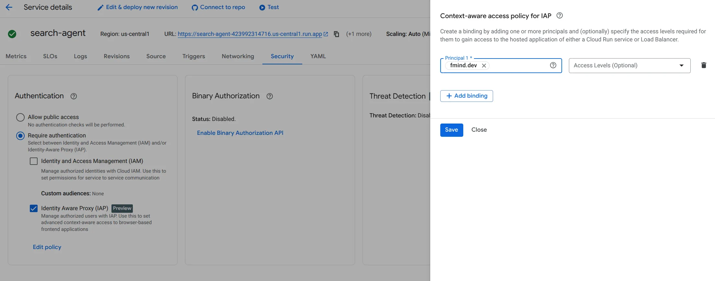
Task: Expand the Access Levels (Optional) dropdown
Action: pyautogui.click(x=629, y=66)
